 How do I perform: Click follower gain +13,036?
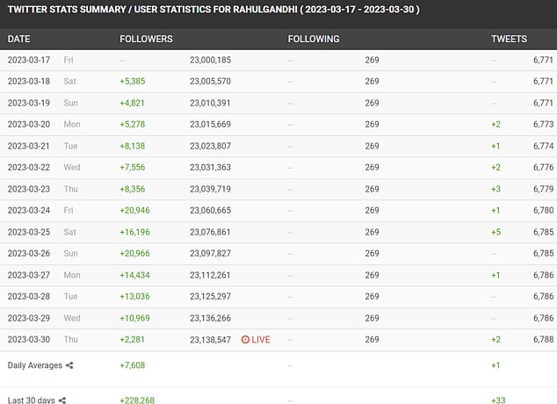point(134,296)
